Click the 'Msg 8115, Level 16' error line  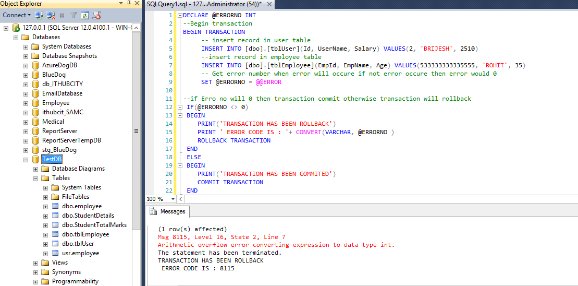(x=221, y=237)
